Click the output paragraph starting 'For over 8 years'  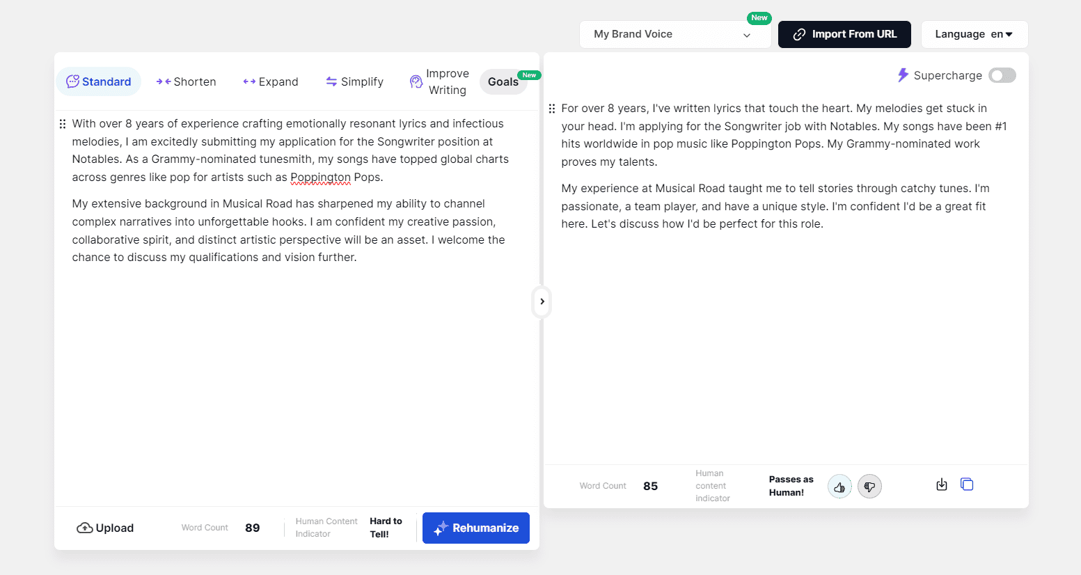(x=784, y=135)
